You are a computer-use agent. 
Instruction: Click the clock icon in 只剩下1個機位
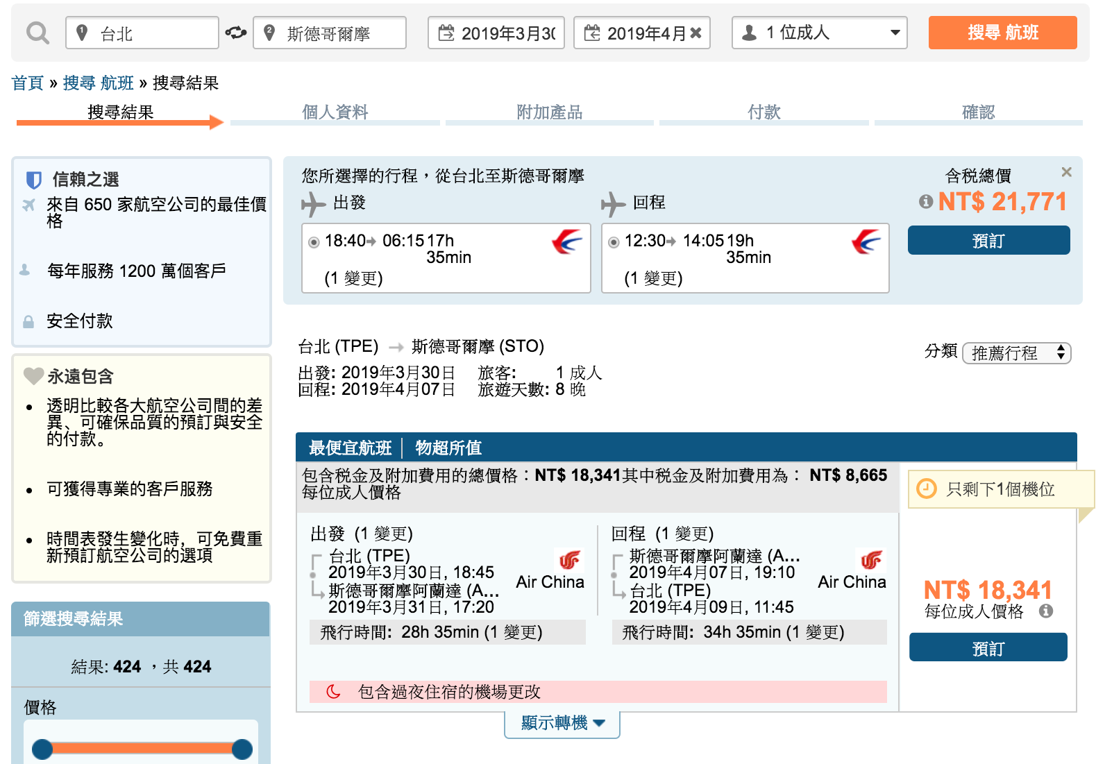point(927,489)
